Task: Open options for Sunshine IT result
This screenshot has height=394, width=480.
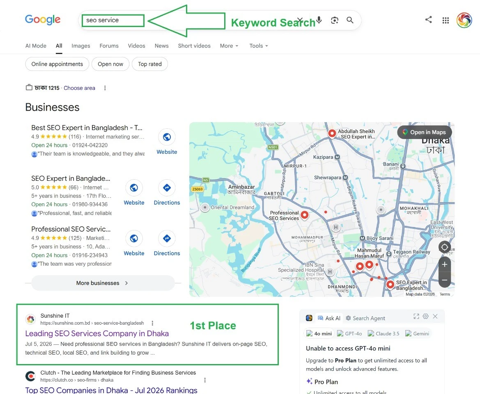Action: 152,323
